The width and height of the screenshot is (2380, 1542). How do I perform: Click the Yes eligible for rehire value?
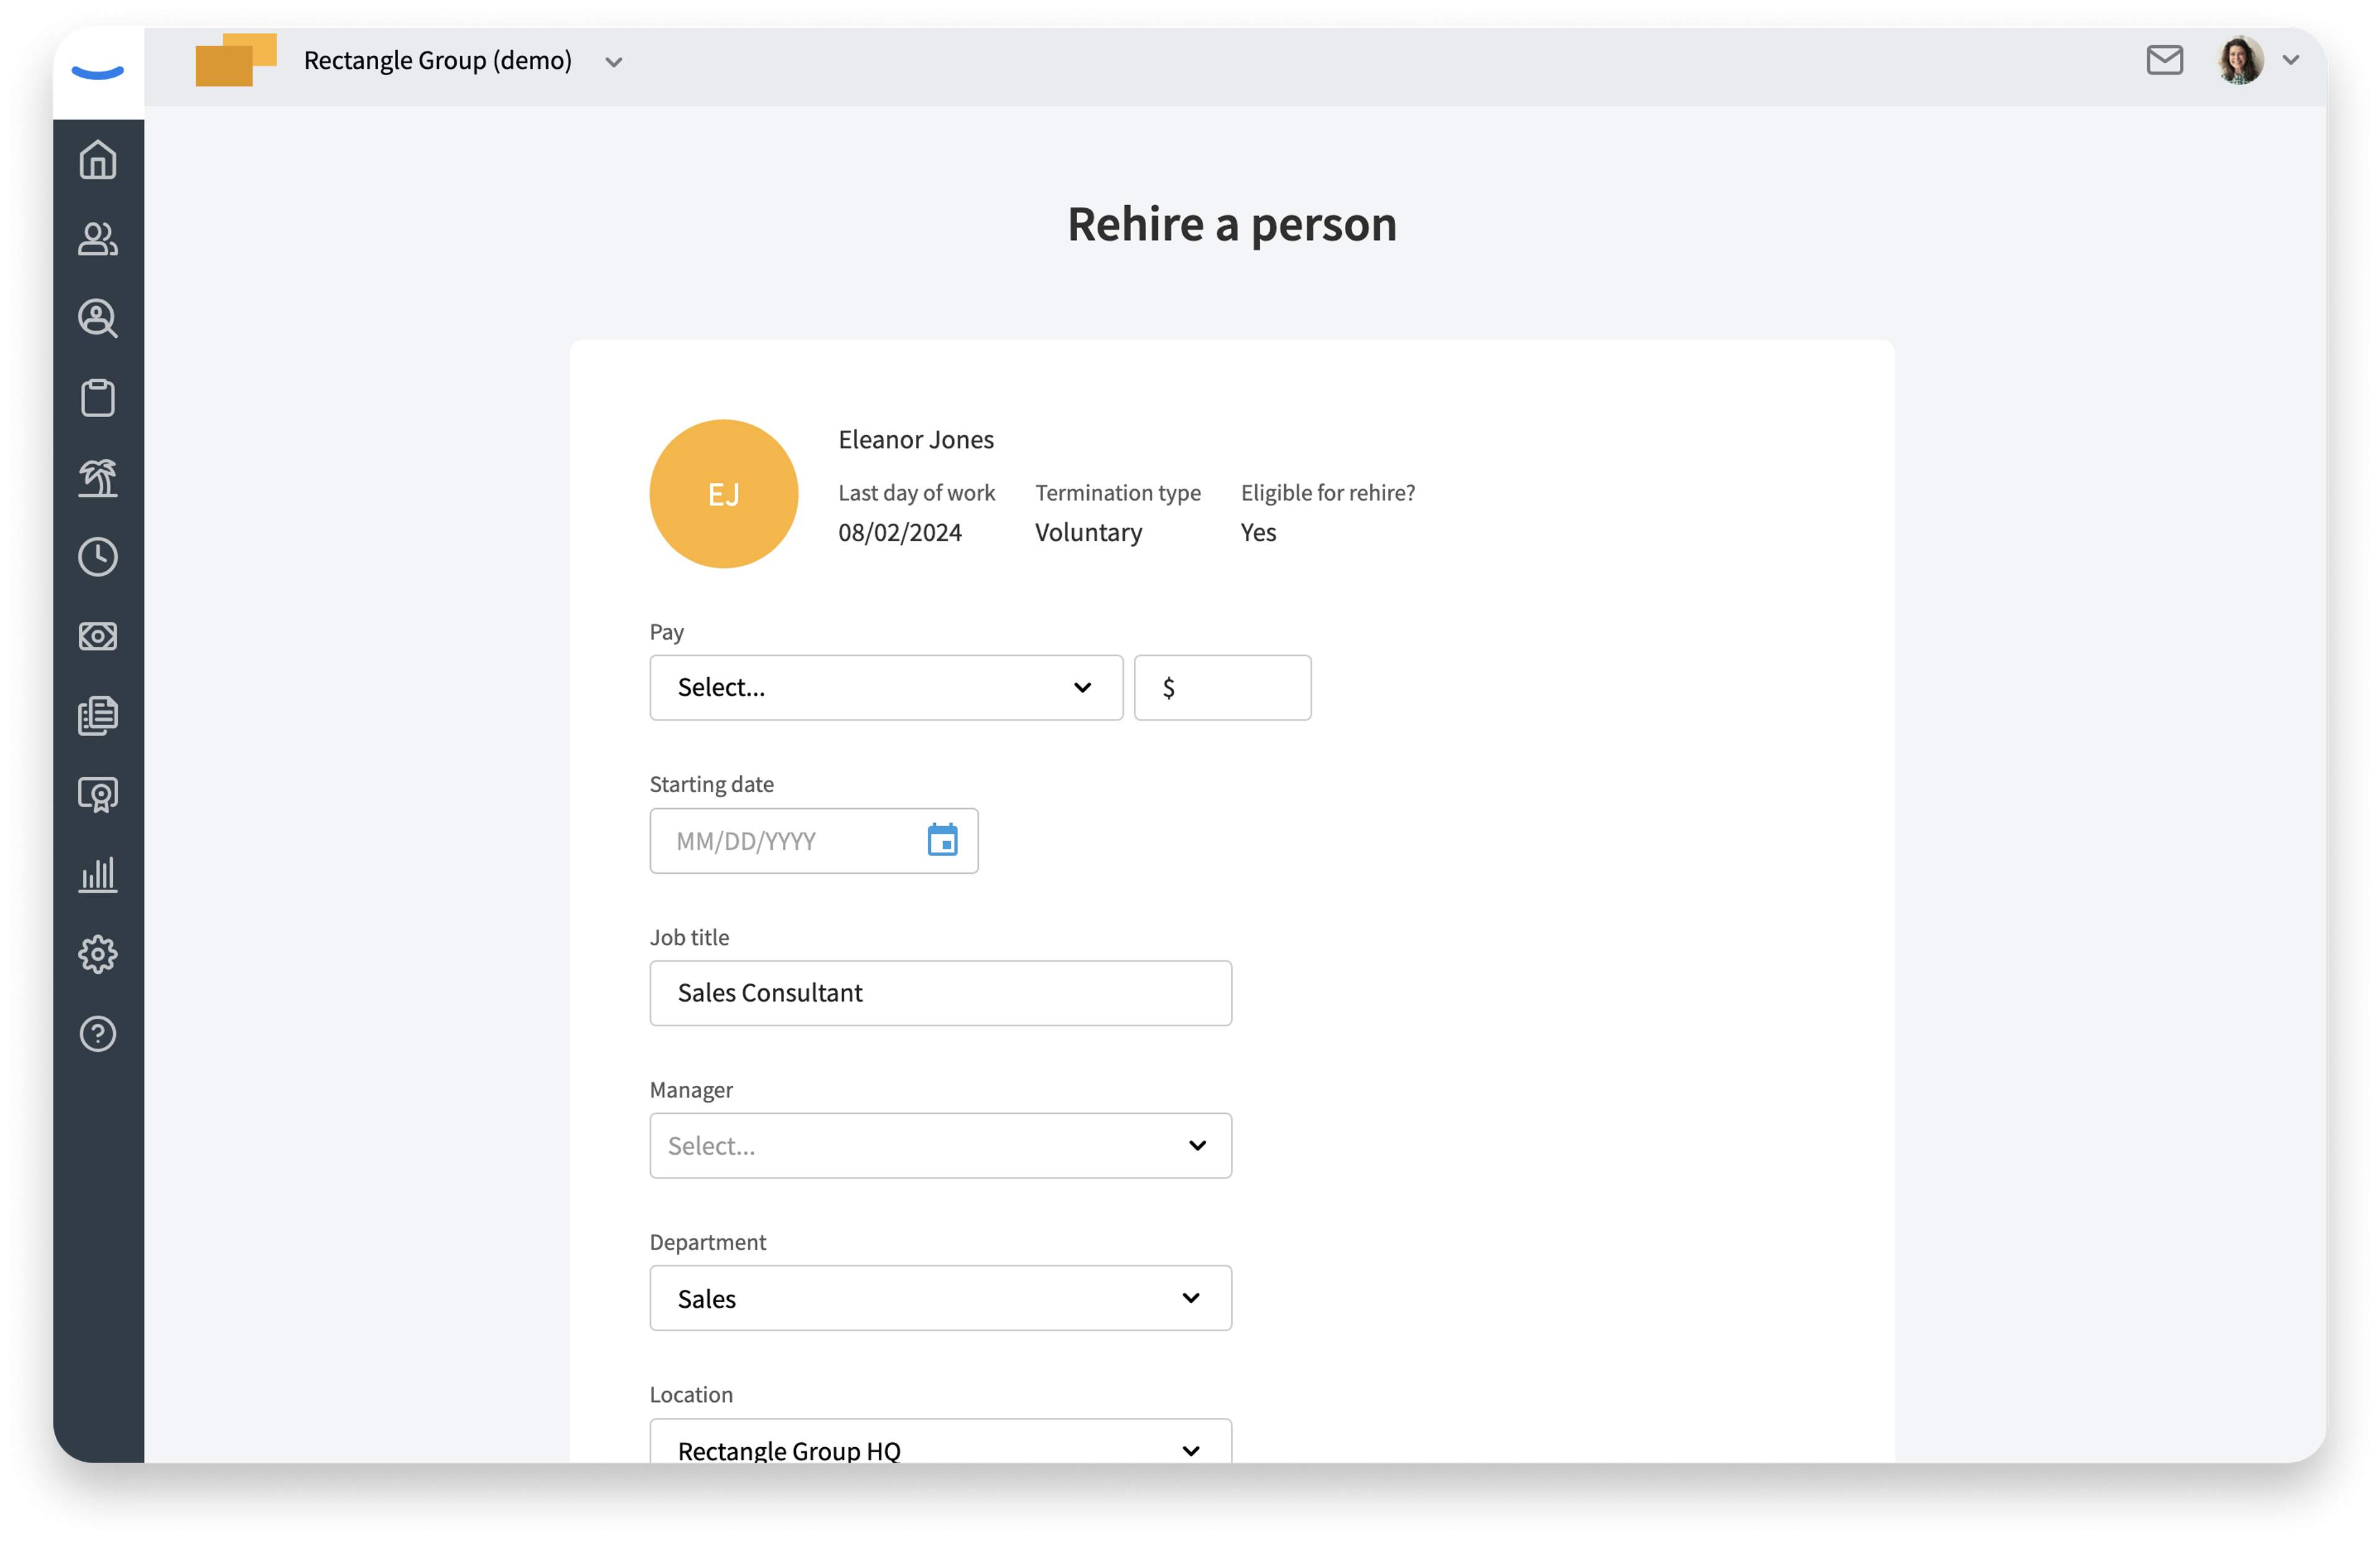point(1258,532)
